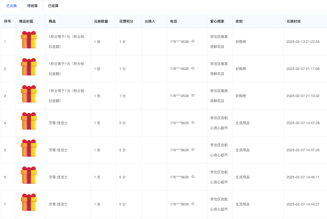Click the gift thumbnail in row 7
The height and width of the screenshot is (219, 327).
point(29,203)
